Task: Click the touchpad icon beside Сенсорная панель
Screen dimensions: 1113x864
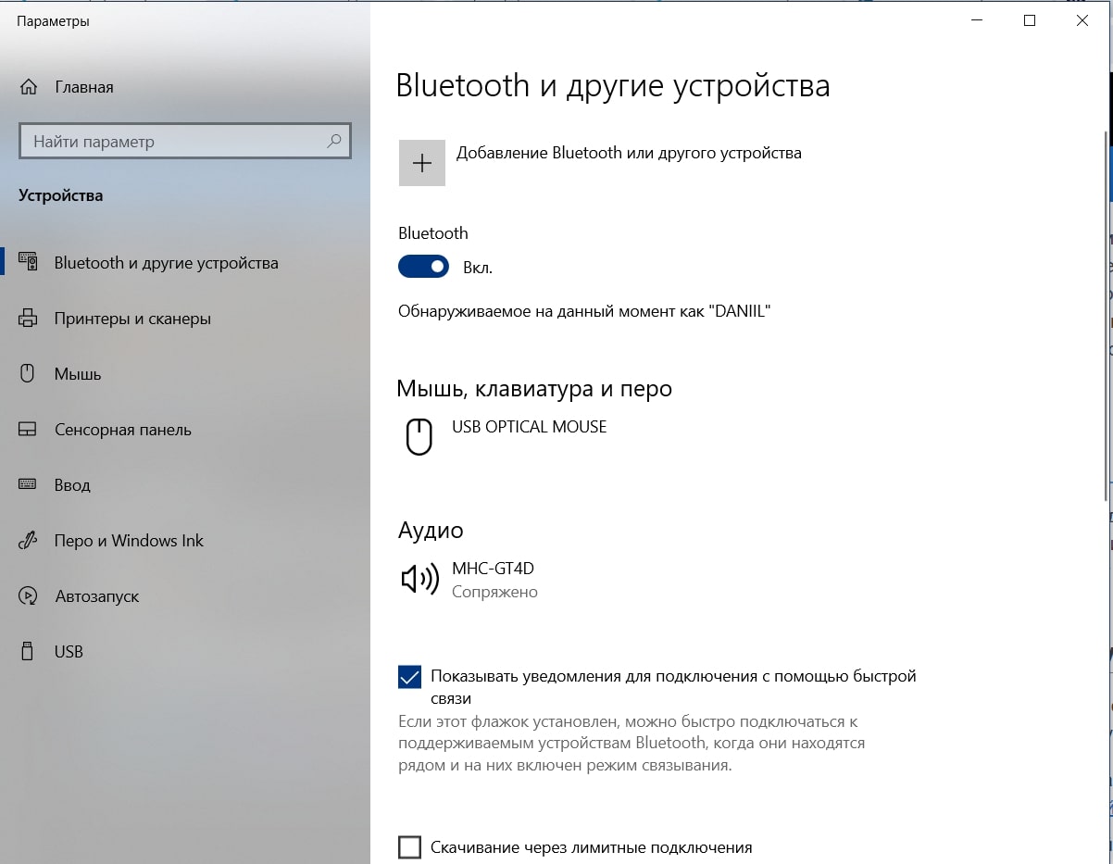Action: pos(28,430)
